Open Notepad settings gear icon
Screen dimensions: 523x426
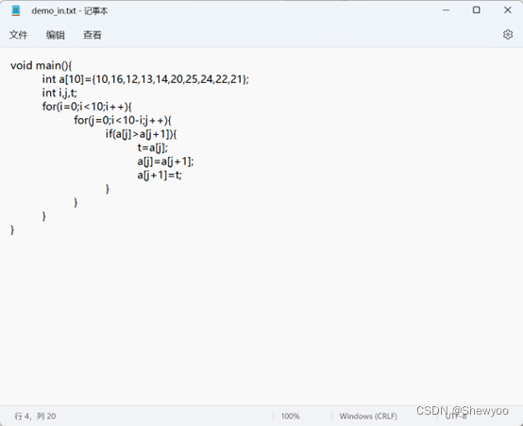click(x=508, y=34)
